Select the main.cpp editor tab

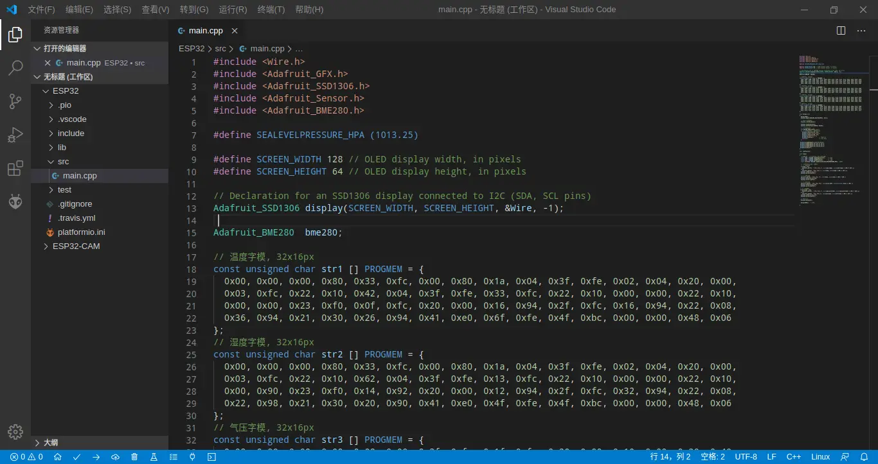tap(206, 31)
